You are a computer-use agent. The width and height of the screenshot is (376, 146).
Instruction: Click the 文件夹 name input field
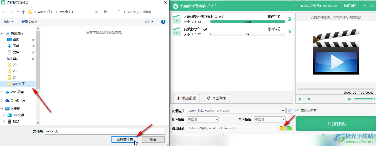pyautogui.click(x=105, y=131)
